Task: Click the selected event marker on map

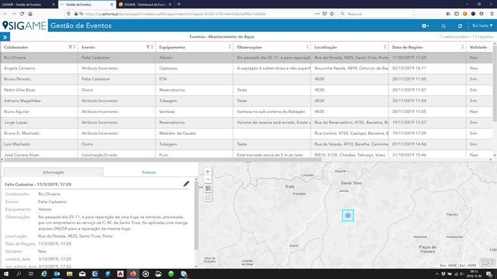Action: (348, 215)
